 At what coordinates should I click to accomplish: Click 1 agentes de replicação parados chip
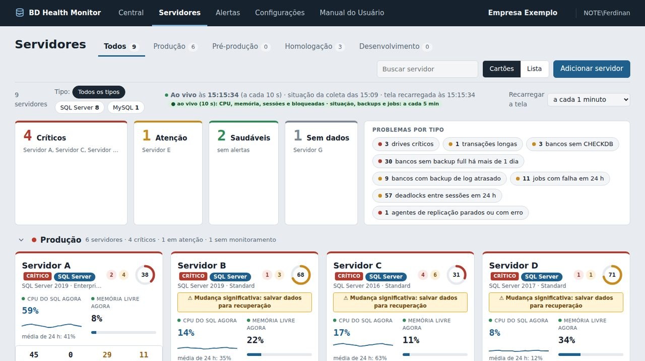(450, 213)
